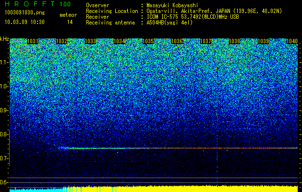The width and height of the screenshot is (302, 192).
Task: Click the 0.7 frequency axis label
Action: coord(4,158)
